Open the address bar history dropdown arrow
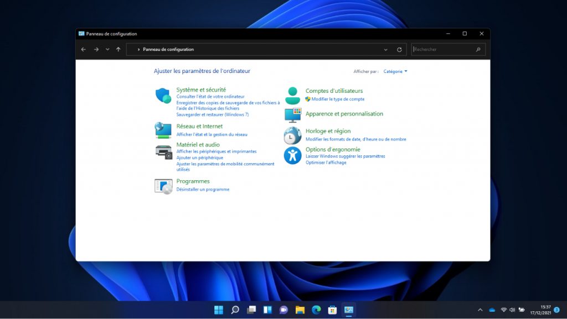Viewport: 567px width, 319px height. [x=386, y=50]
